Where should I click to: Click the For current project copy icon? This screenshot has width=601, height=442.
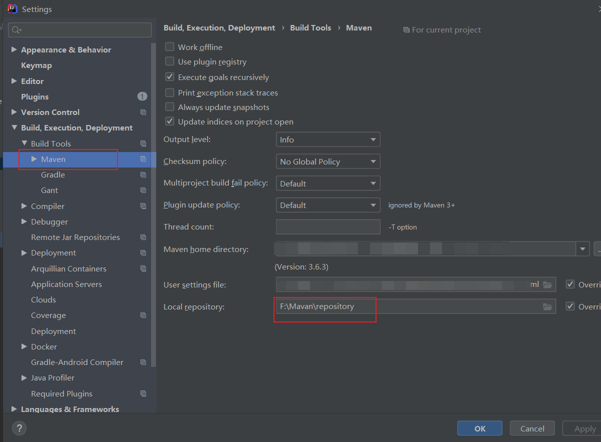[406, 30]
